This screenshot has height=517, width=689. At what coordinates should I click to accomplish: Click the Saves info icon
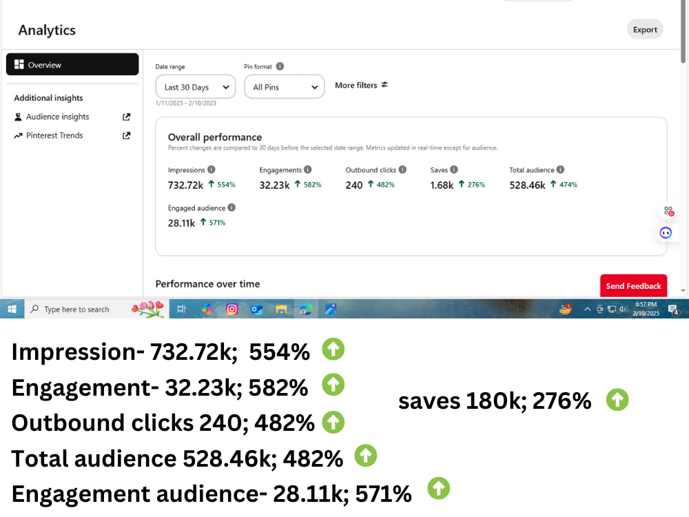454,170
